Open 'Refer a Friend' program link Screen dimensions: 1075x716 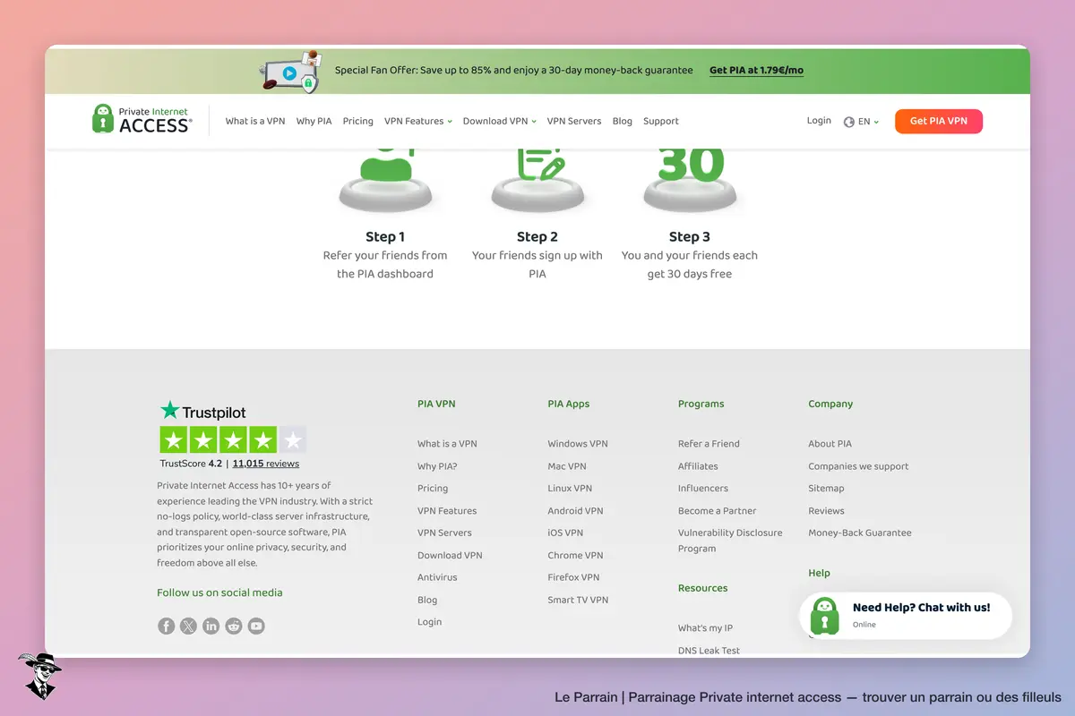click(709, 444)
